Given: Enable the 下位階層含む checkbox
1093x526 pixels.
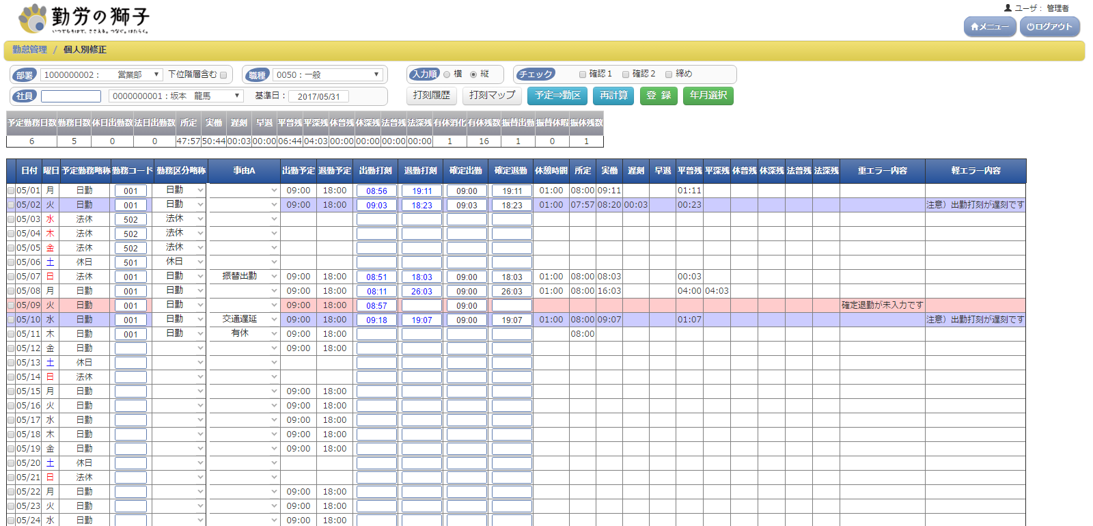Looking at the screenshot, I should click(x=223, y=75).
